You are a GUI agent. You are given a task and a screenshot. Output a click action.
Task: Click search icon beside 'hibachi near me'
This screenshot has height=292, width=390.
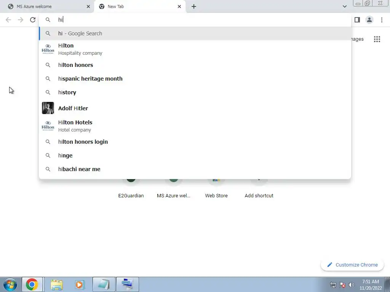(48, 169)
